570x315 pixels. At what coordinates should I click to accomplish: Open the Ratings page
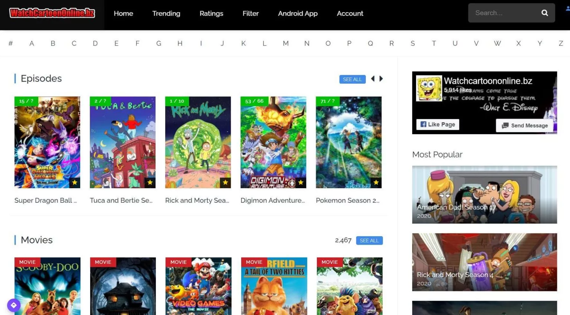tap(211, 13)
